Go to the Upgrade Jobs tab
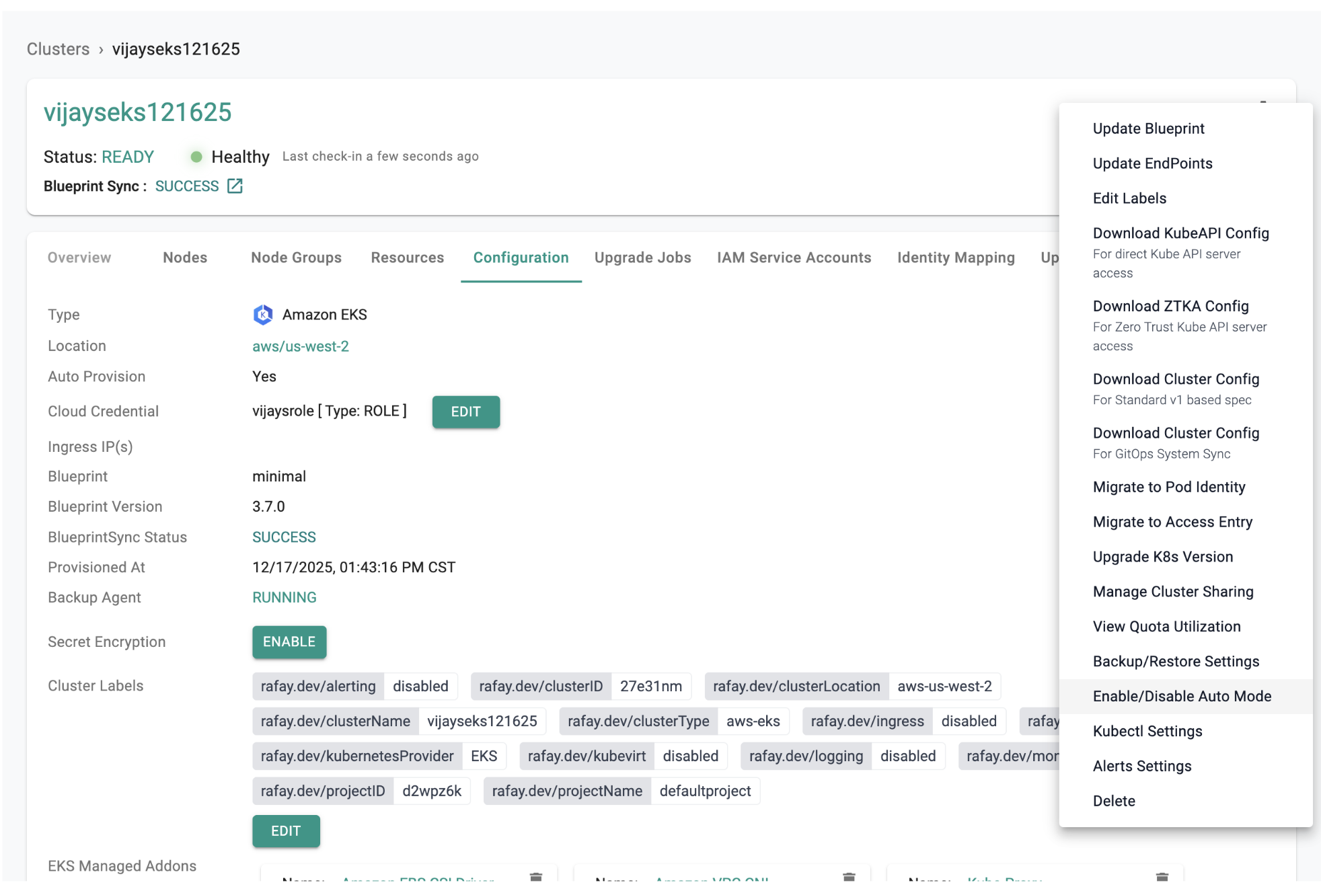 click(642, 258)
